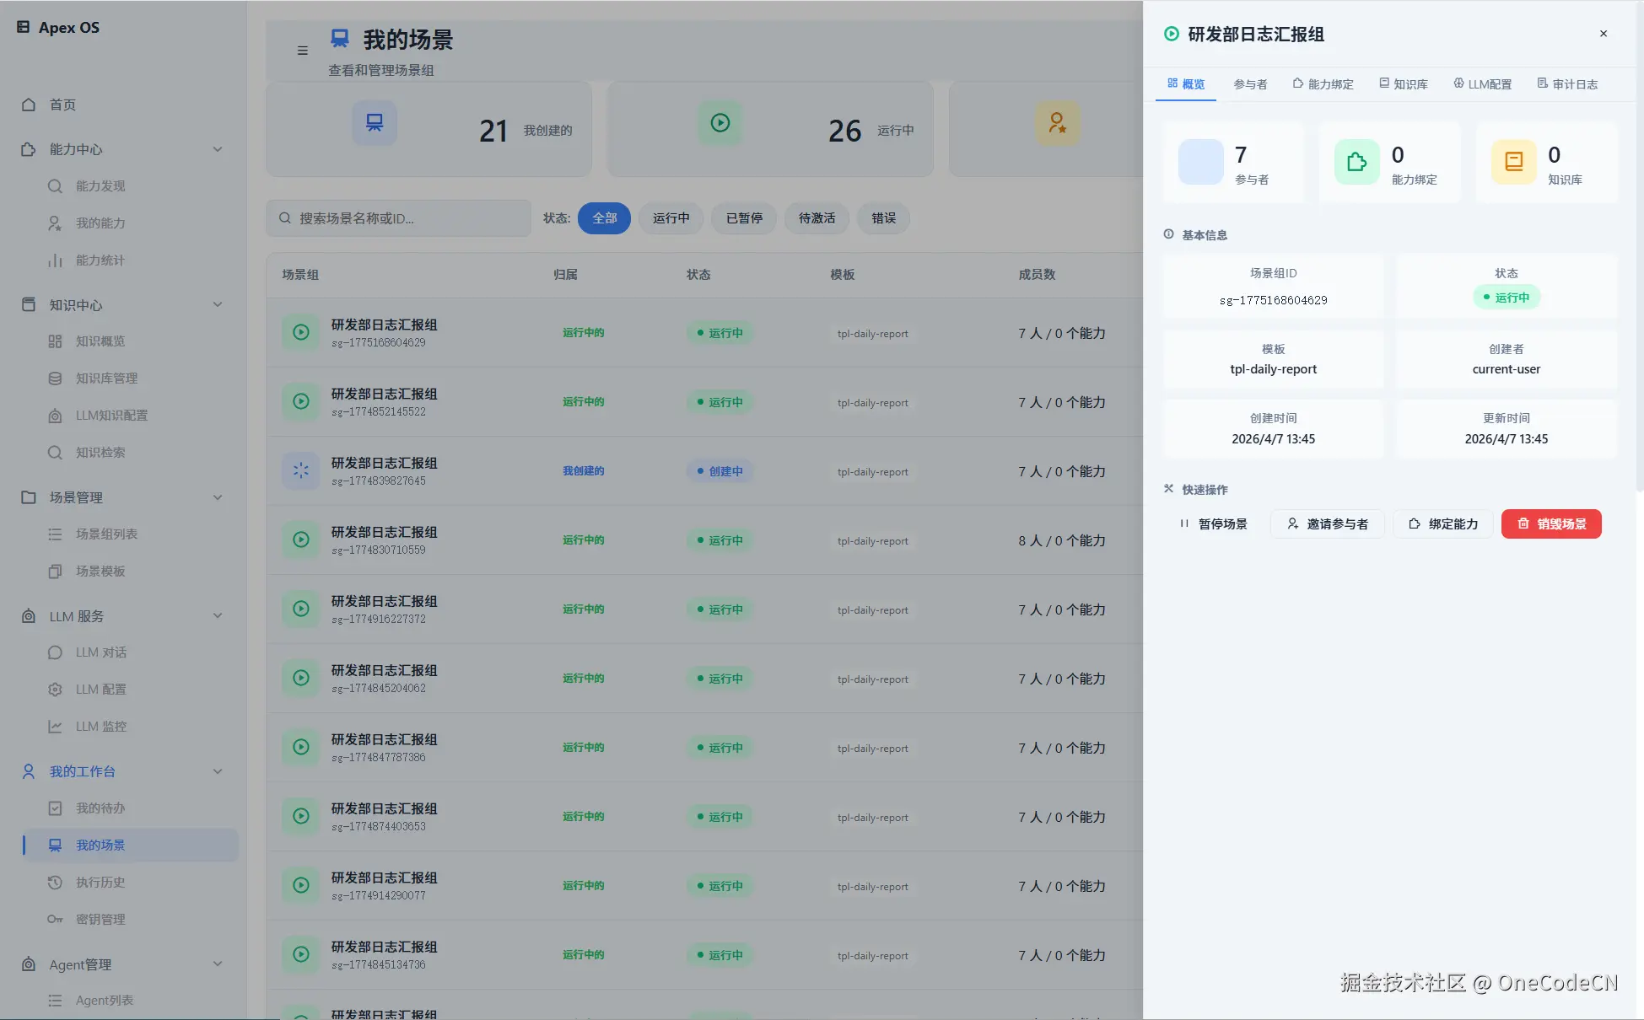Click the hamburger menu beside 我的场景 title

(303, 50)
